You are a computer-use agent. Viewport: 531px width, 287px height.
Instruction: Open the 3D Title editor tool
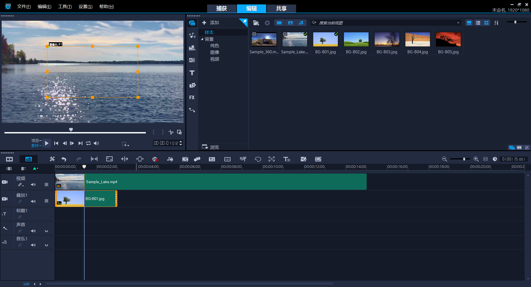(287, 159)
